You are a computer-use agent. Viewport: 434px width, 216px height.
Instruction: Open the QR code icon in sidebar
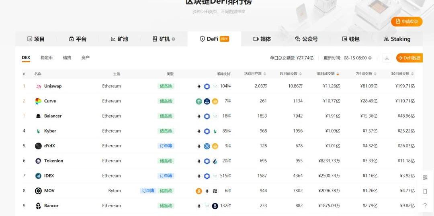[x=425, y=177]
